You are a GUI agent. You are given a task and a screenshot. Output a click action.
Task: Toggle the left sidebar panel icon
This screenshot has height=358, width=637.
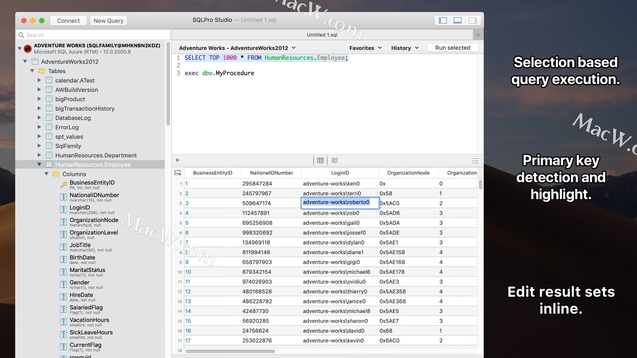pos(443,21)
